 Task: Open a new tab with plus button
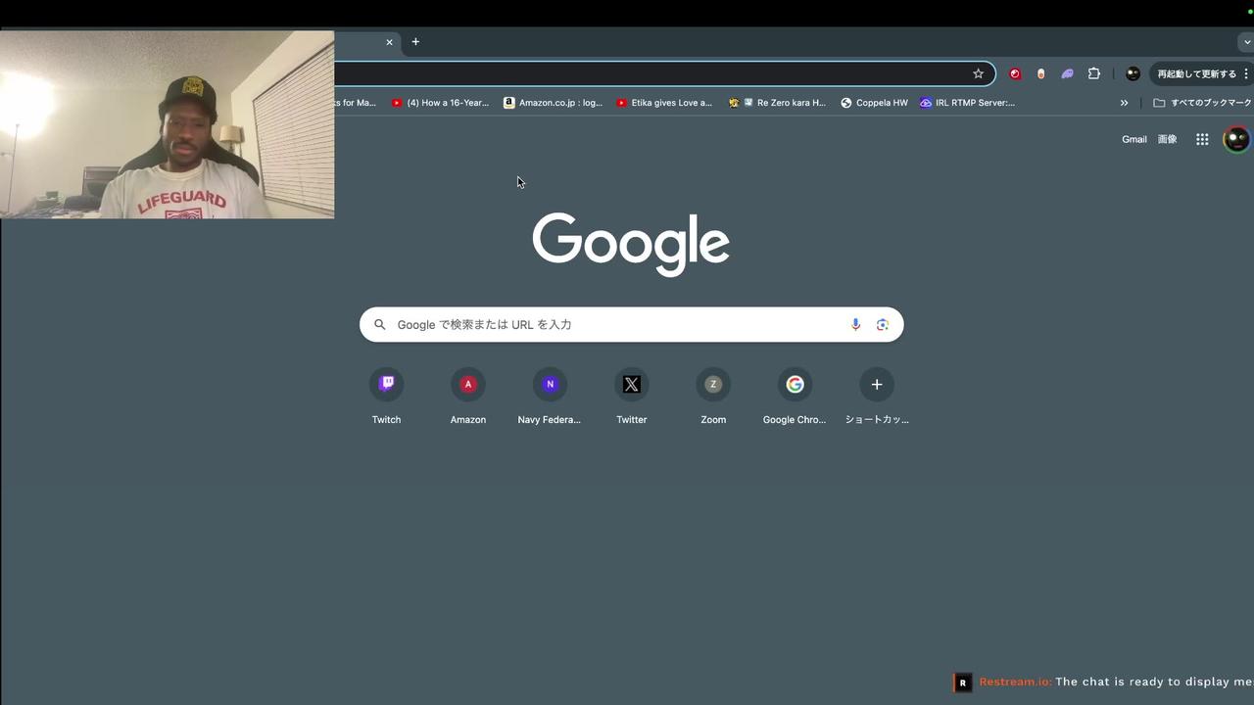tap(415, 42)
